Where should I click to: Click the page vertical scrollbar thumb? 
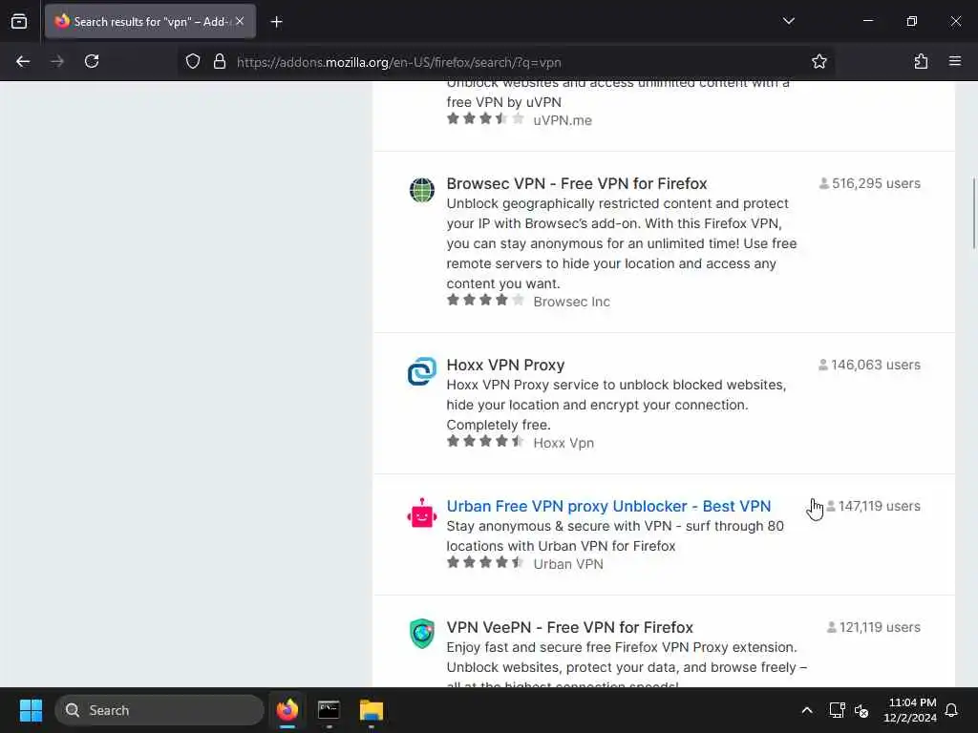[973, 214]
